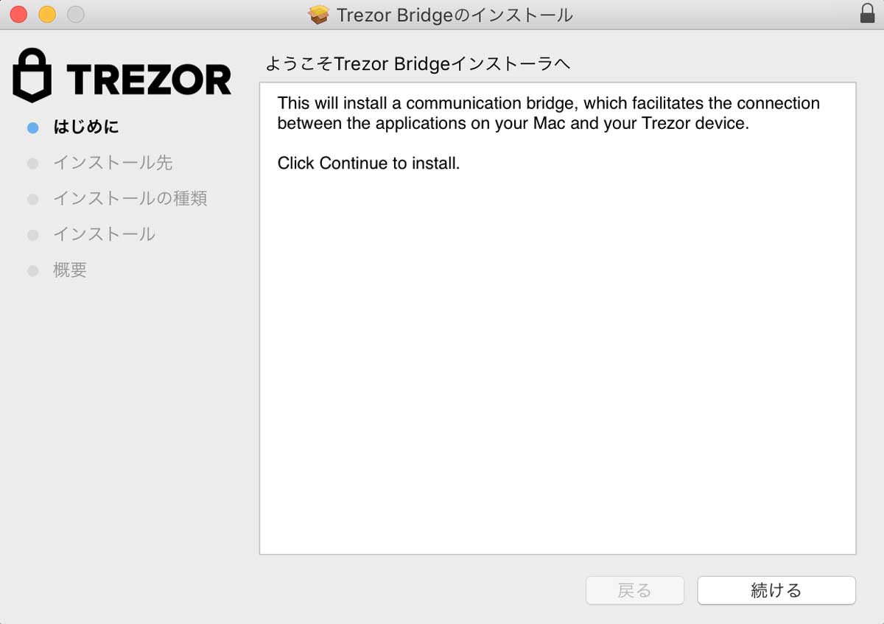Image resolution: width=884 pixels, height=624 pixels.
Task: Minimize the installer with the yellow button
Action: point(47,14)
